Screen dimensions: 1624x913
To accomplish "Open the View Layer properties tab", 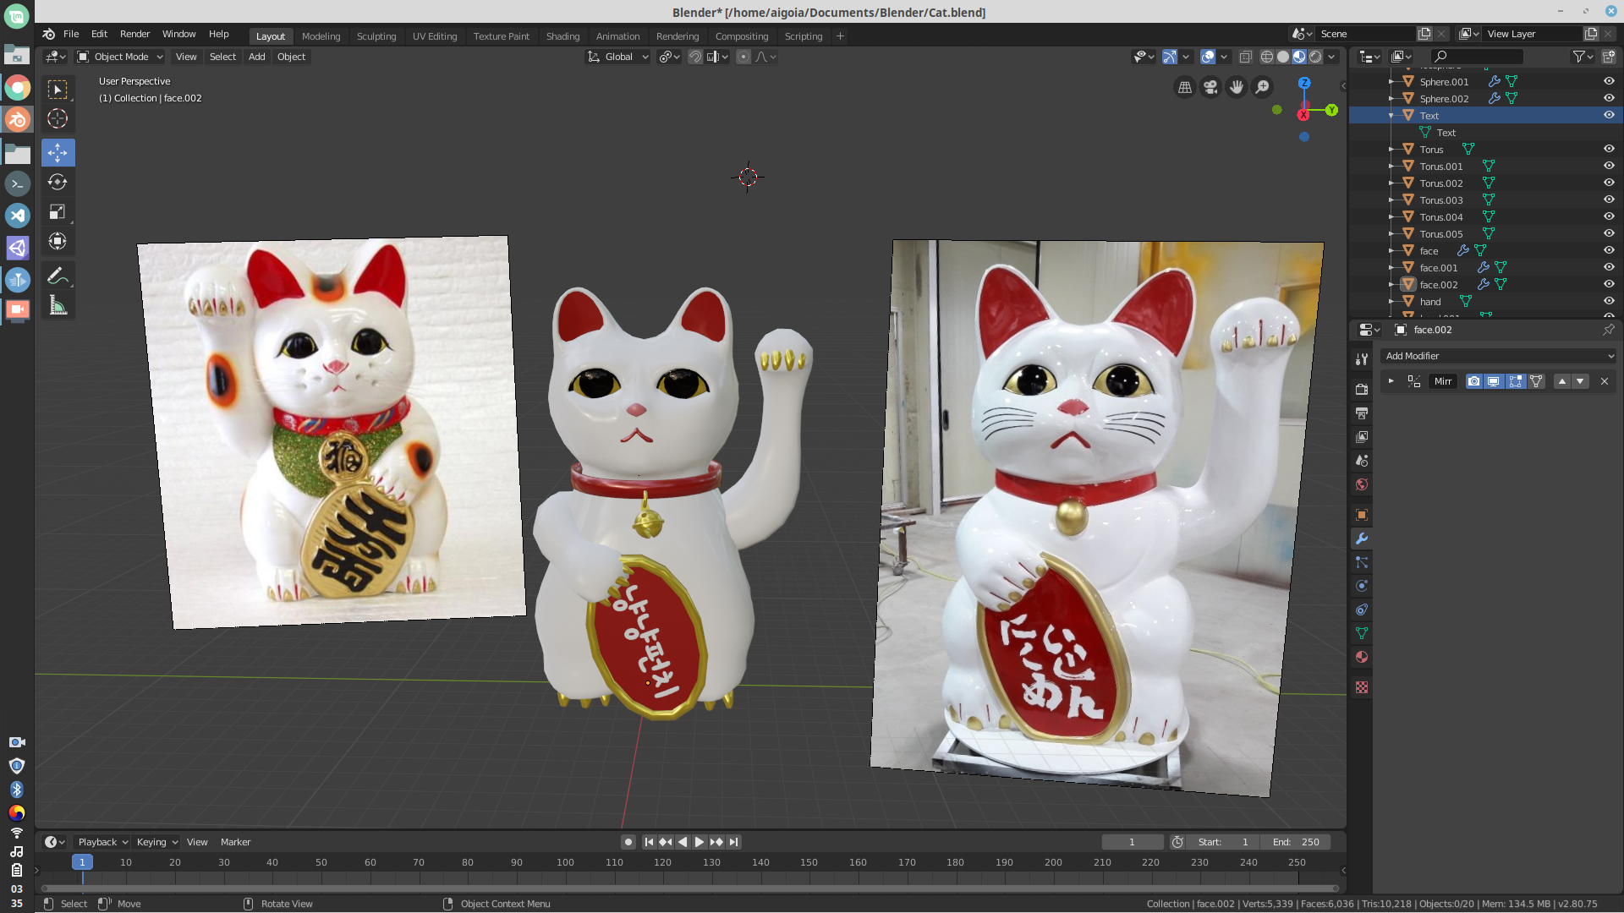I will coord(1362,437).
